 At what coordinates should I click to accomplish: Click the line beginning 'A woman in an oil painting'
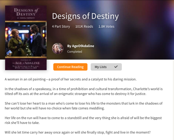[71, 79]
